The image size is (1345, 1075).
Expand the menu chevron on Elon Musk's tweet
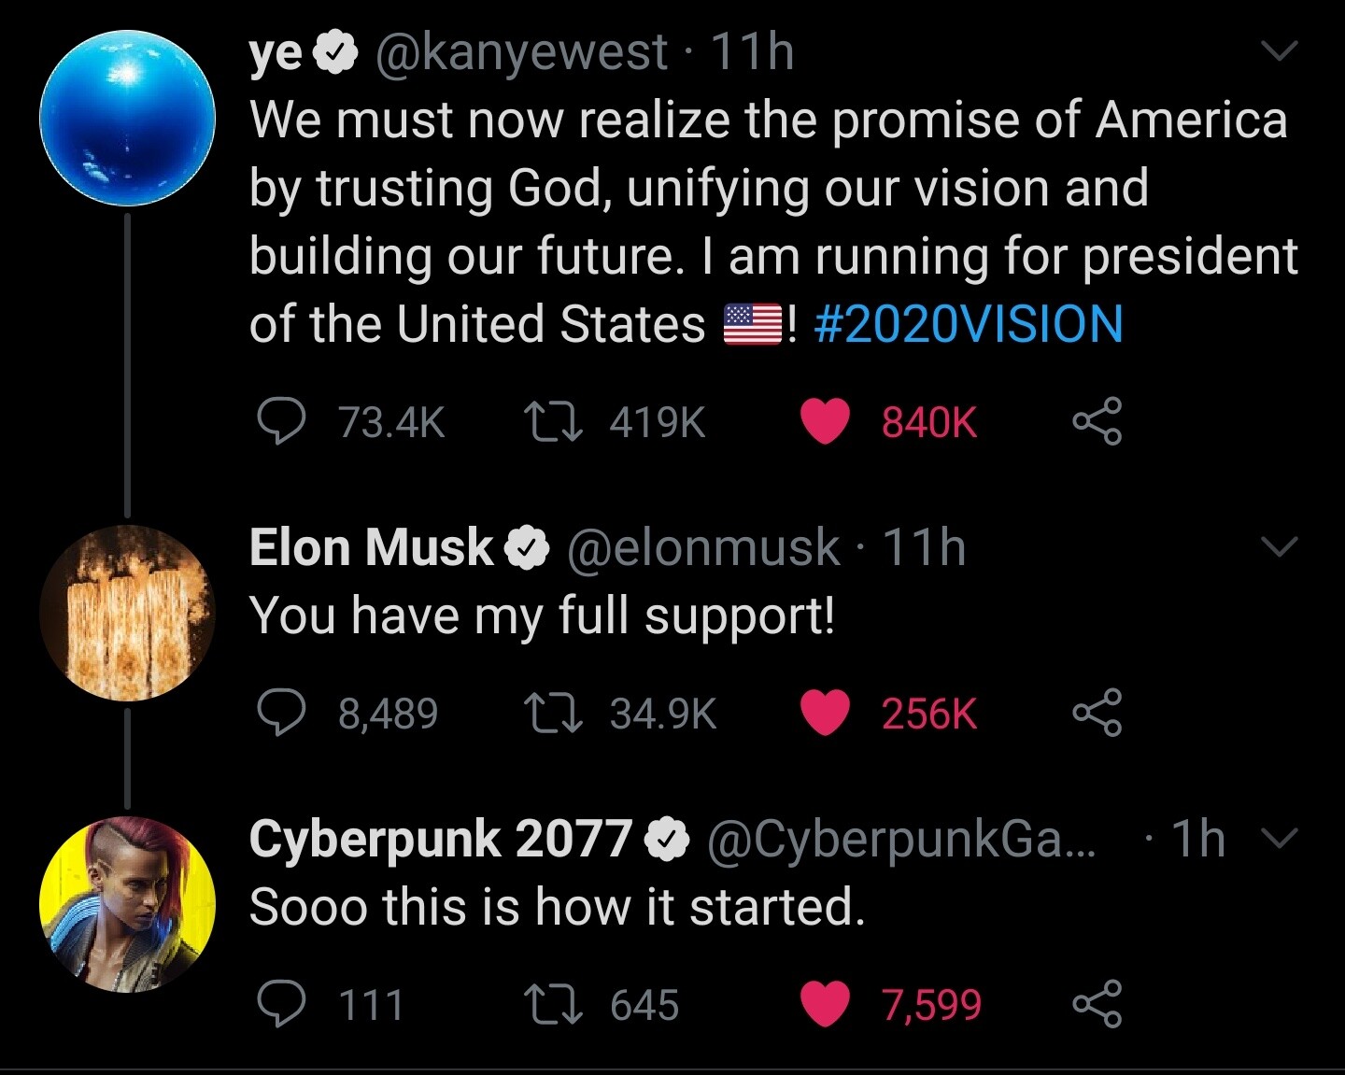click(1280, 545)
